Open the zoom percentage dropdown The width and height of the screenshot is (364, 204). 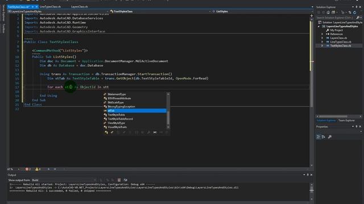coord(19,169)
